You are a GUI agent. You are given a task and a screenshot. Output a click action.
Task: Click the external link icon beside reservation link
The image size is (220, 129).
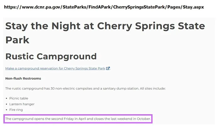point(108,68)
